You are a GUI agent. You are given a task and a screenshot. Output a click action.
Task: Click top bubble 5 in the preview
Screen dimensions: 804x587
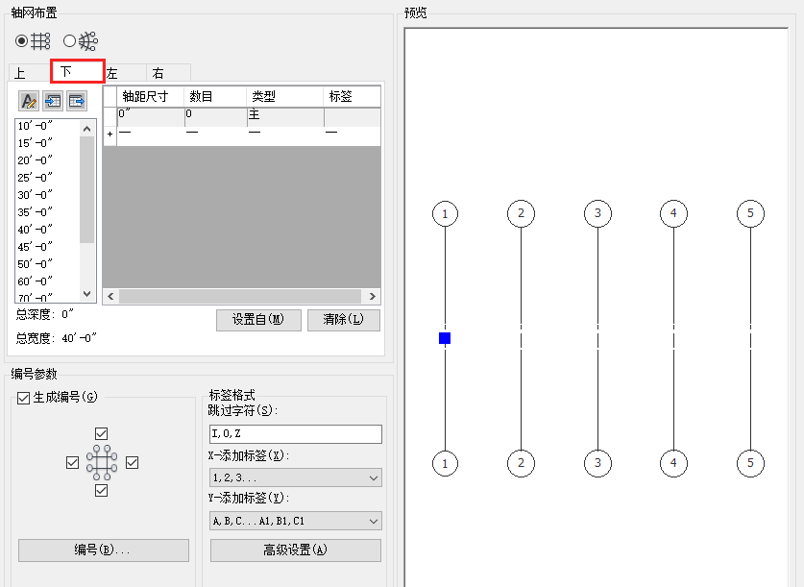[x=750, y=213]
